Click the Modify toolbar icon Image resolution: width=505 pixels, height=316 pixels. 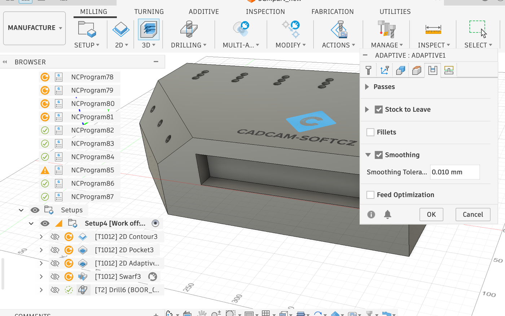tap(291, 29)
